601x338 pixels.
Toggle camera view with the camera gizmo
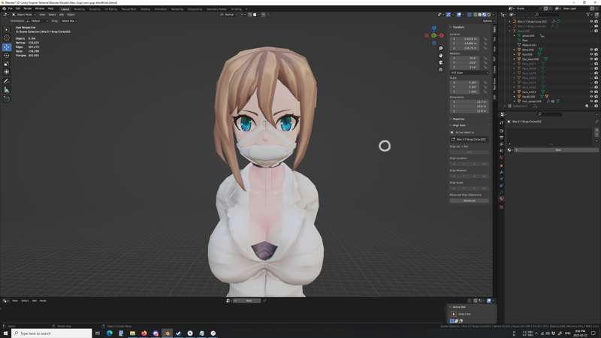(441, 62)
